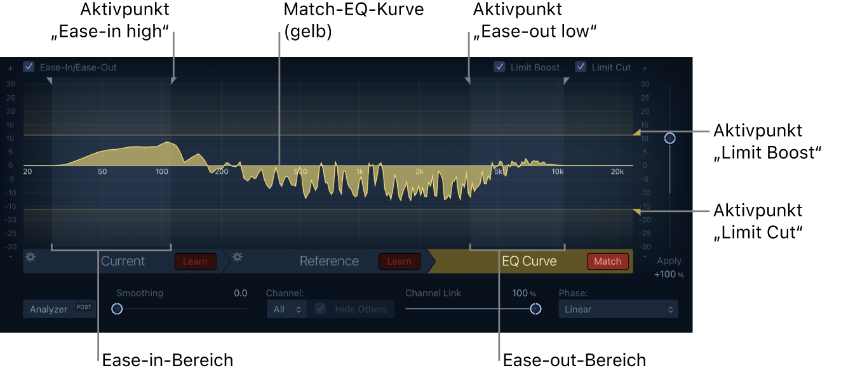Disable the Limit Cut checkbox
The image size is (867, 375).
[x=579, y=67]
